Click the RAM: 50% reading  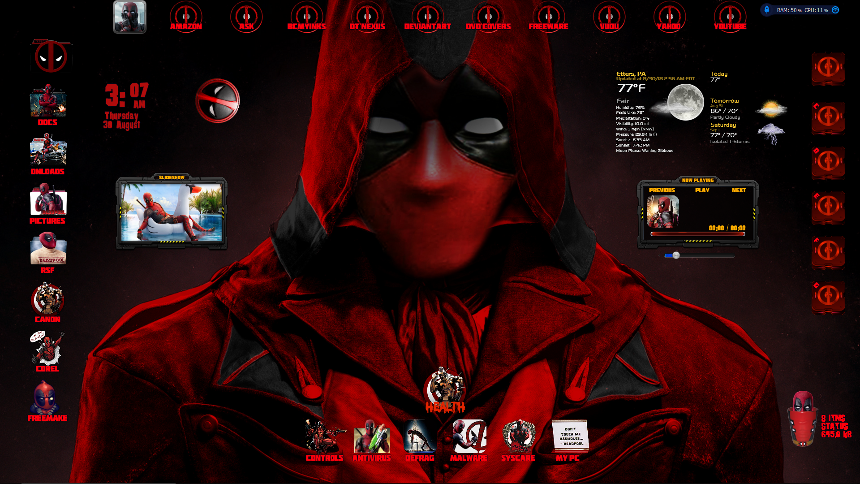pyautogui.click(x=789, y=10)
